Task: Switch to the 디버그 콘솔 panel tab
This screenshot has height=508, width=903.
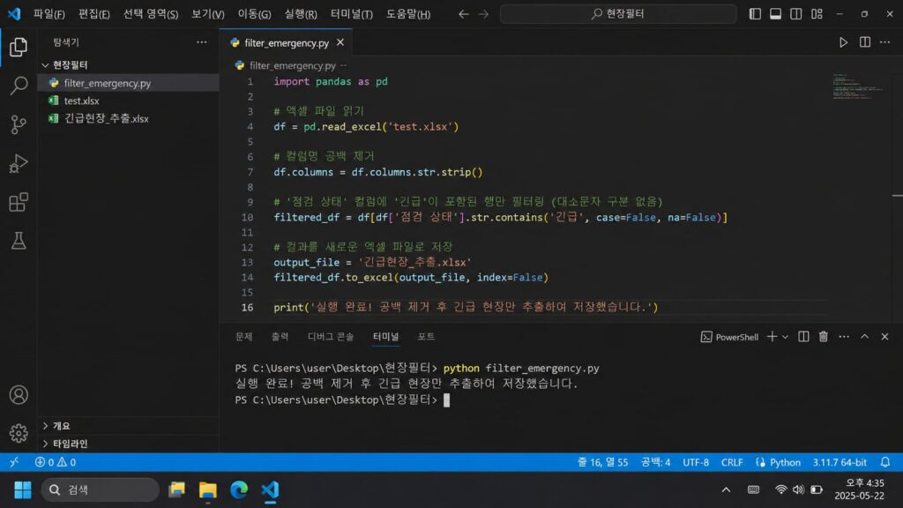Action: 331,336
